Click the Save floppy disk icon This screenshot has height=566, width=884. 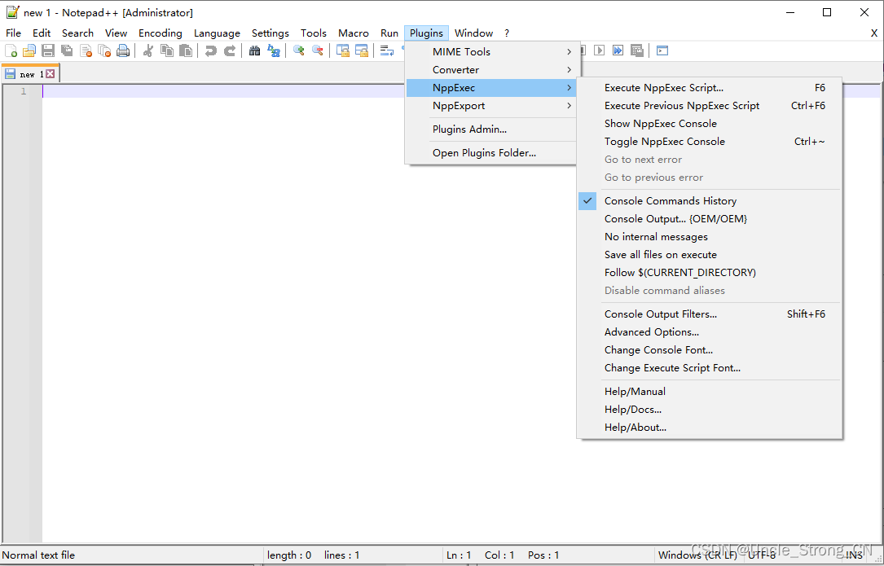(x=48, y=50)
